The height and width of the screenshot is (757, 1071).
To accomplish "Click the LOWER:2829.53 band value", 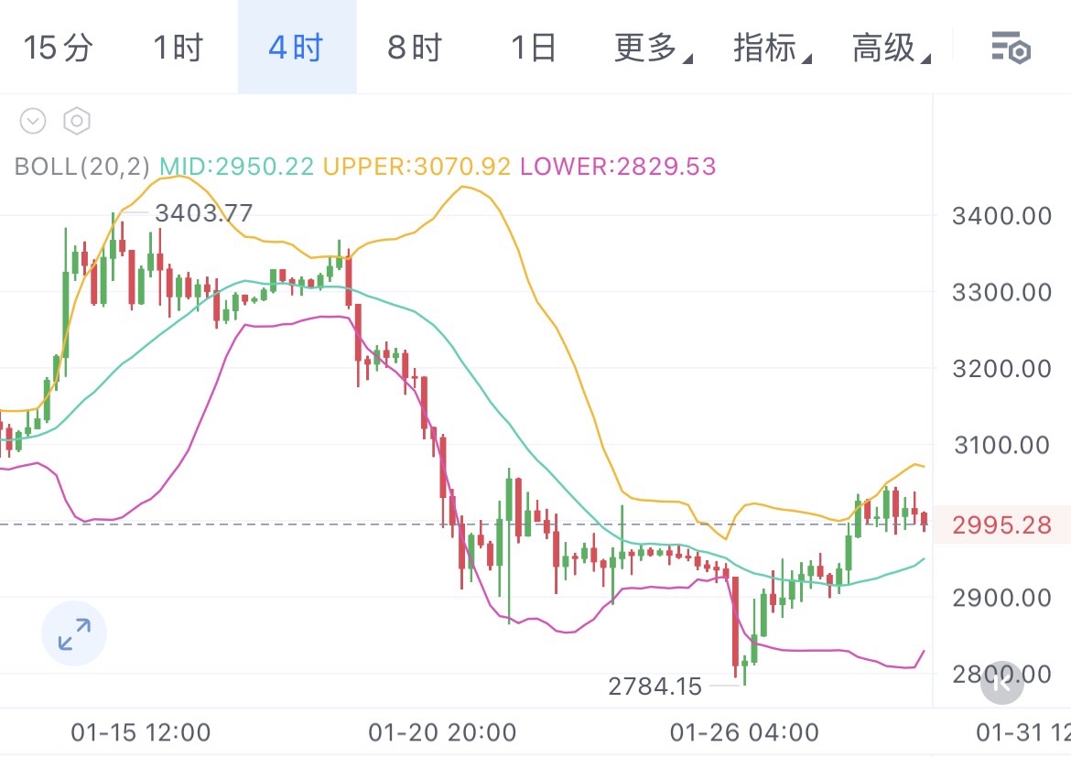I will 618,167.
